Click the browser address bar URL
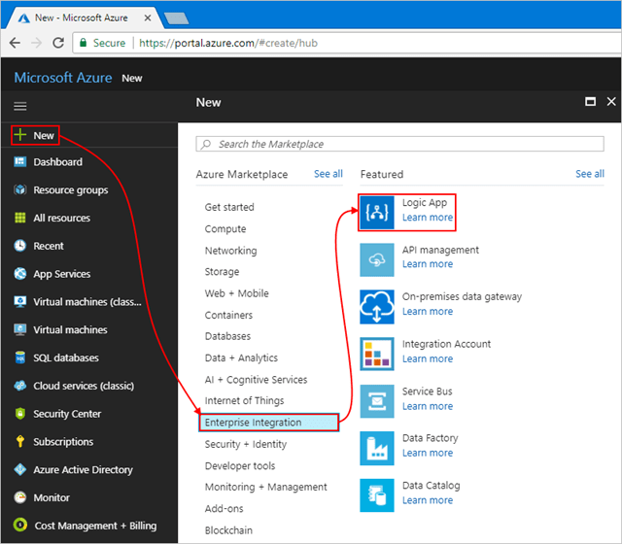622x544 pixels. coord(228,43)
